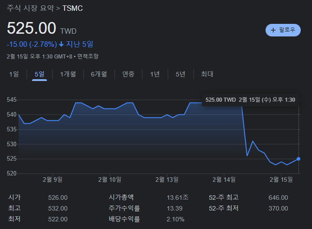Click the 2.10% dividend yield value
The height and width of the screenshot is (229, 312).
tap(175, 219)
